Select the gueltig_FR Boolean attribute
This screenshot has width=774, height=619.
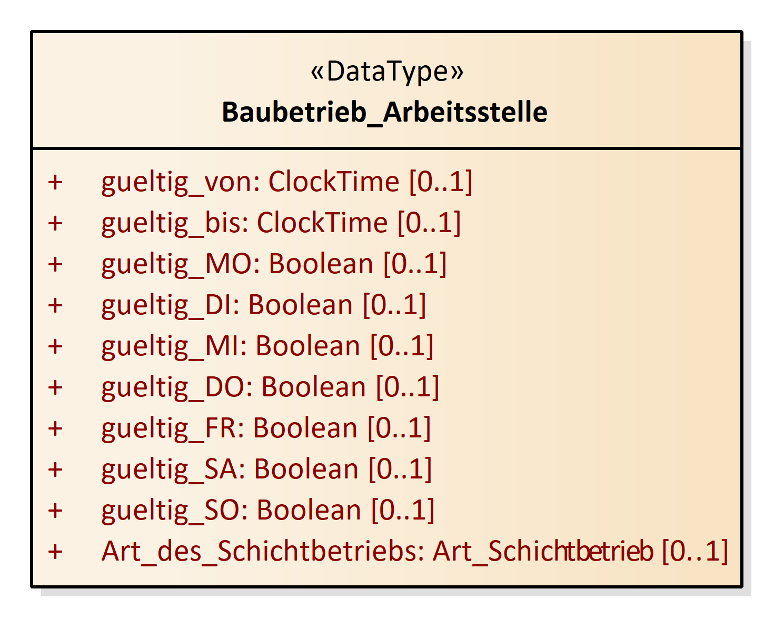coord(266,428)
